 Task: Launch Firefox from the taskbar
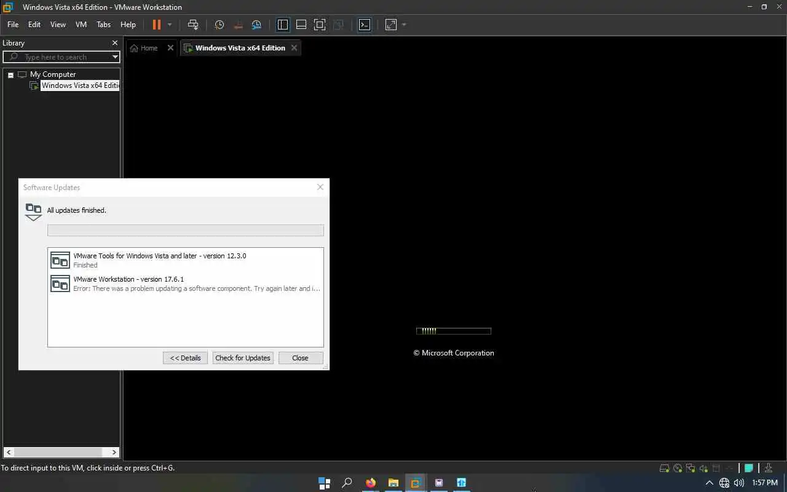point(370,483)
